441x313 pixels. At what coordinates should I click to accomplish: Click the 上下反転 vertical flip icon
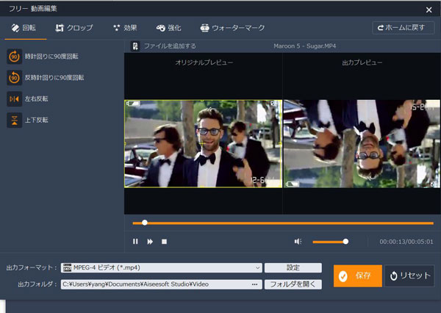pos(15,120)
